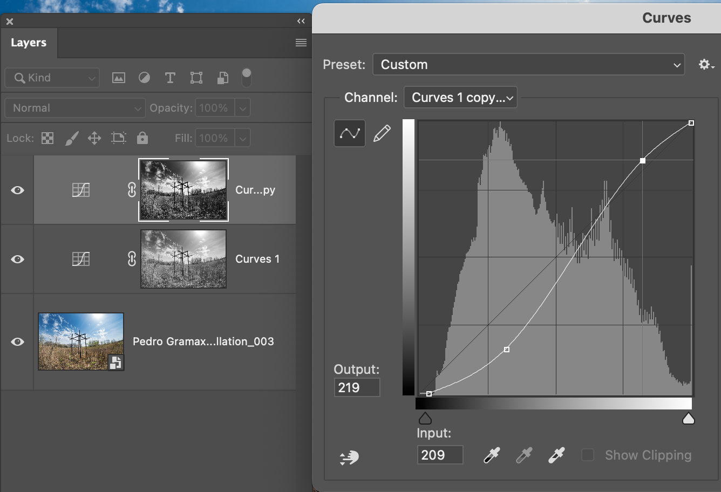Click Curves adjustment icon on Curves 1 layer
Viewport: 721px width, 492px height.
pyautogui.click(x=81, y=259)
